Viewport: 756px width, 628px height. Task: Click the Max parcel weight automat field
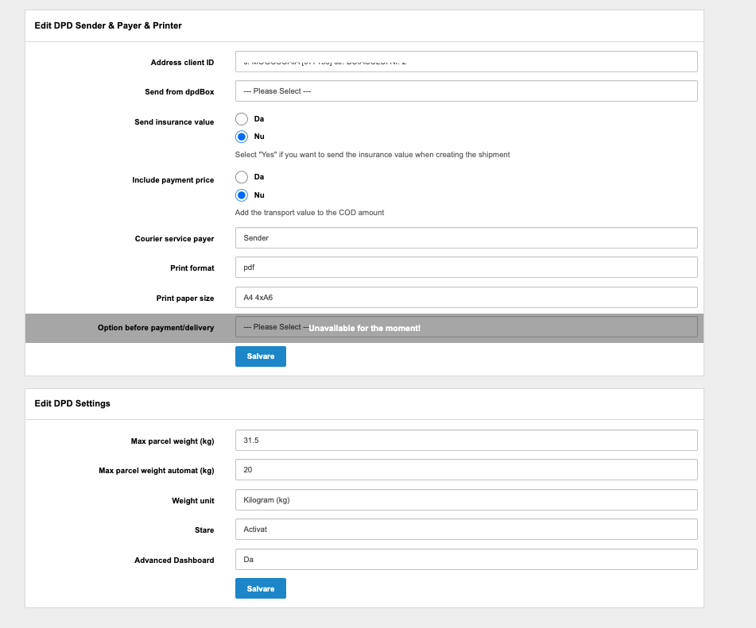pos(466,469)
